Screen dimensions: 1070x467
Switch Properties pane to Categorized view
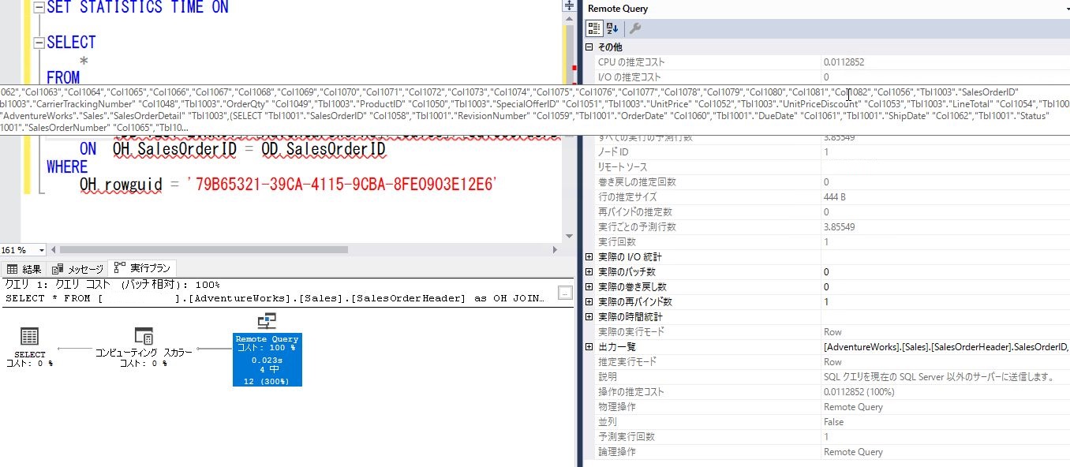click(x=593, y=28)
